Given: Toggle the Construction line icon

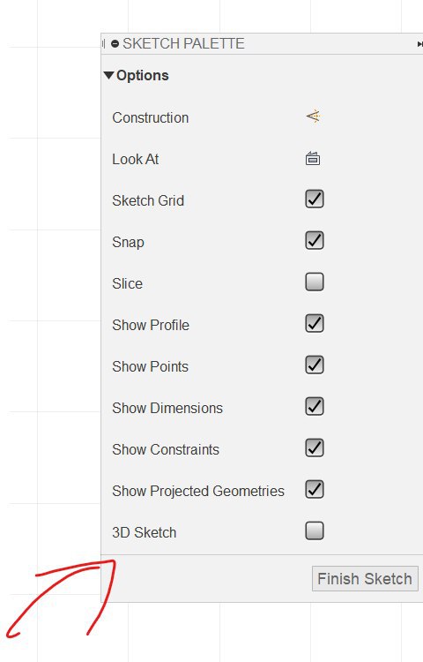Looking at the screenshot, I should [314, 117].
